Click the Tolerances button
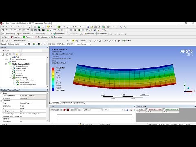 pyautogui.click(x=56, y=37)
